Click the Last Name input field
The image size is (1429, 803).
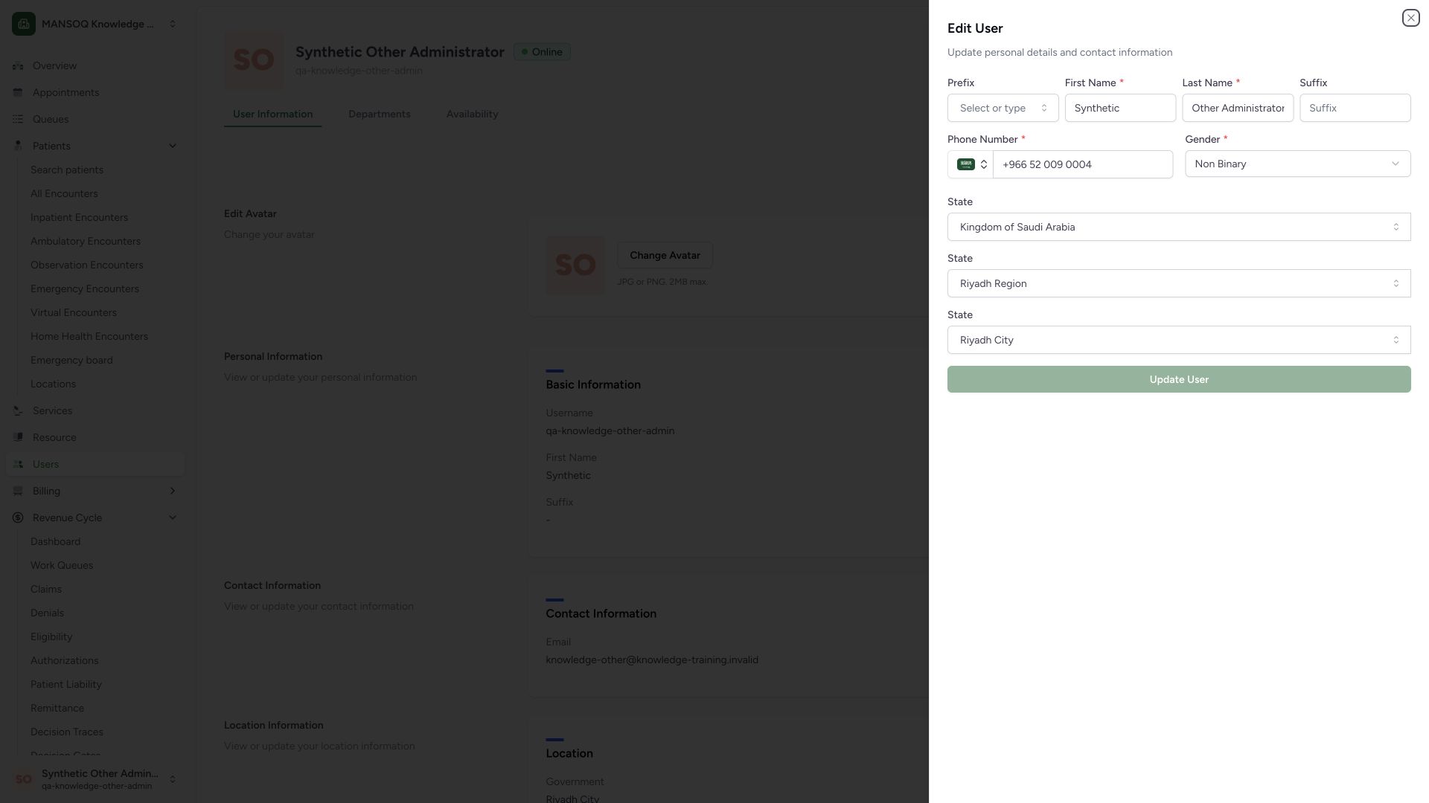point(1238,108)
